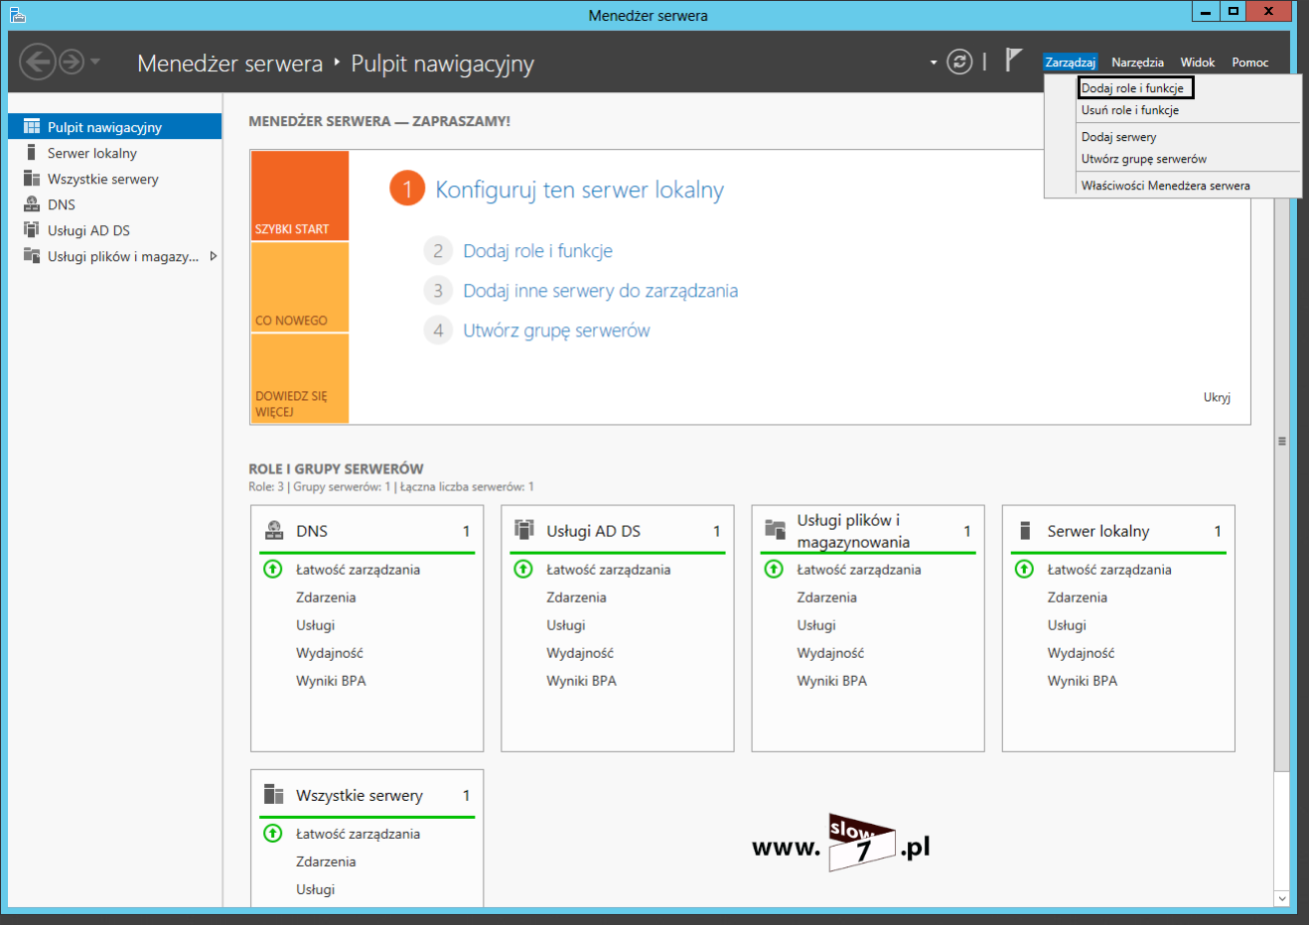Image resolution: width=1309 pixels, height=925 pixels.
Task: Click Konfiguruj ten serwer lokalny link
Action: tap(580, 190)
